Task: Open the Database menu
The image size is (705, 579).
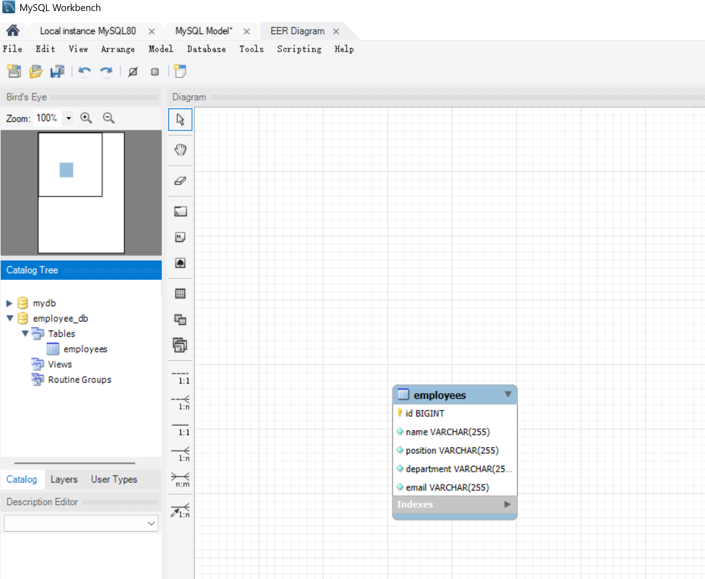Action: click(x=206, y=49)
